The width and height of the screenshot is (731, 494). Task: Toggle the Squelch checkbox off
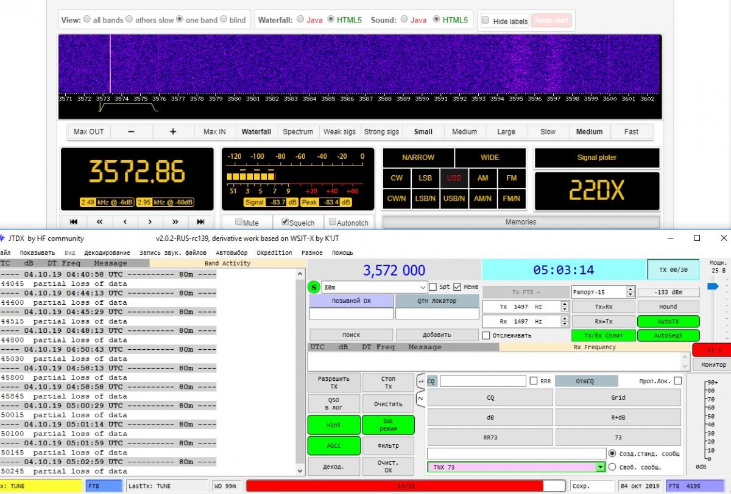pos(284,223)
